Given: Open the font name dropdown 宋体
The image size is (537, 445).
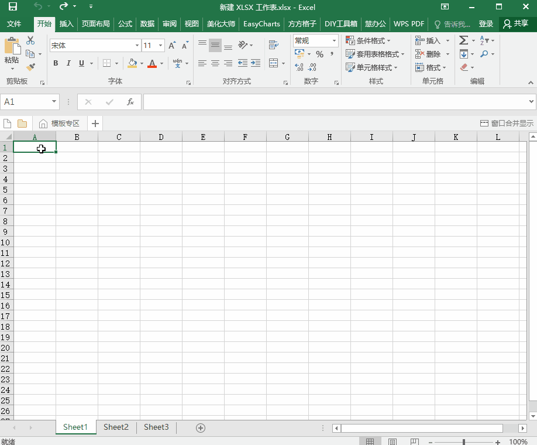Looking at the screenshot, I should (x=137, y=45).
